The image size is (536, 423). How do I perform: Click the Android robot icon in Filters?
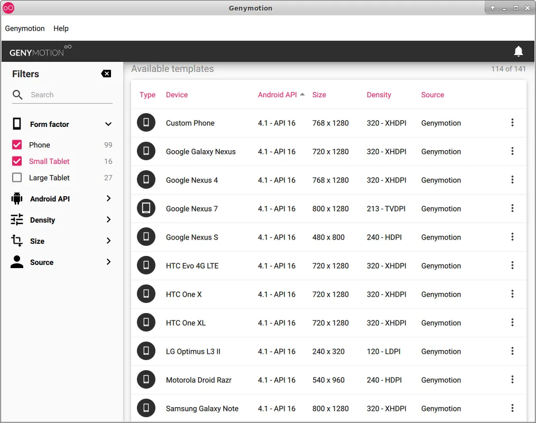tap(17, 198)
